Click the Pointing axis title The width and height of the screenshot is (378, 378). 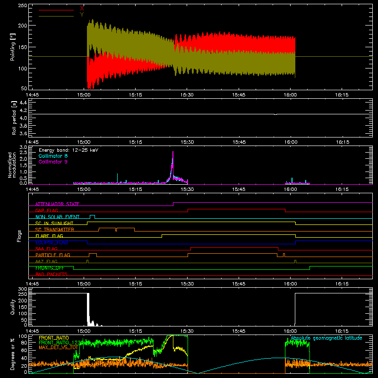click(x=13, y=47)
